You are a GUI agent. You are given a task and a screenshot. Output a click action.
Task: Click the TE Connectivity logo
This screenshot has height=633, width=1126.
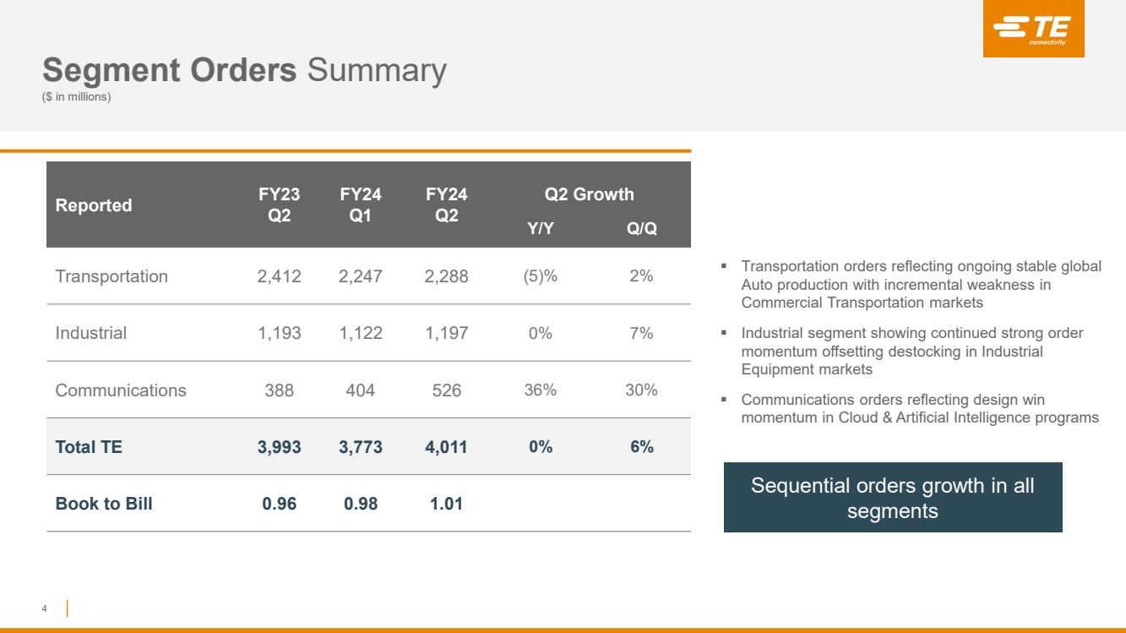tap(1032, 29)
